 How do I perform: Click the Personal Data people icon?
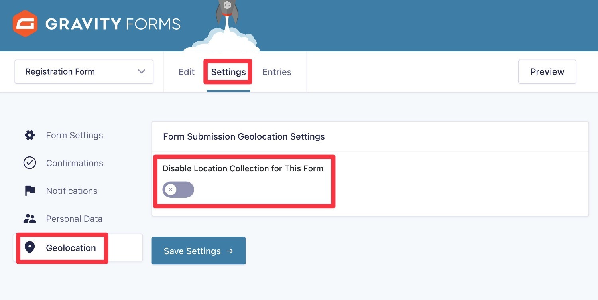pyautogui.click(x=30, y=219)
